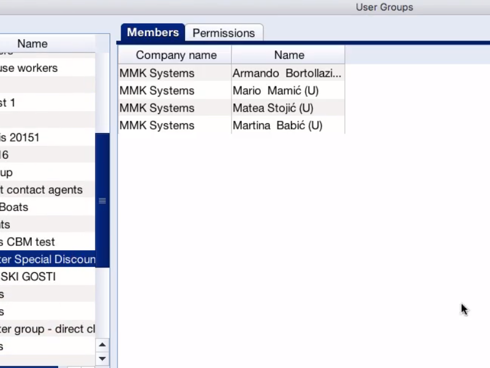Click the scroll down arrow in group list
490x368 pixels.
(102, 359)
